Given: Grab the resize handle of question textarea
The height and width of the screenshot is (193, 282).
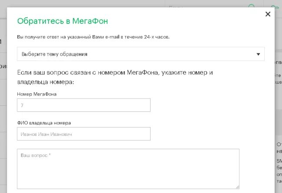Looking at the screenshot, I should point(238,187).
